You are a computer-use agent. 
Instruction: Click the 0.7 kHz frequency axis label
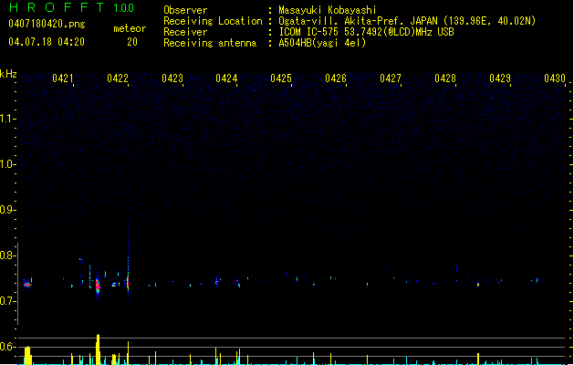click(8, 301)
